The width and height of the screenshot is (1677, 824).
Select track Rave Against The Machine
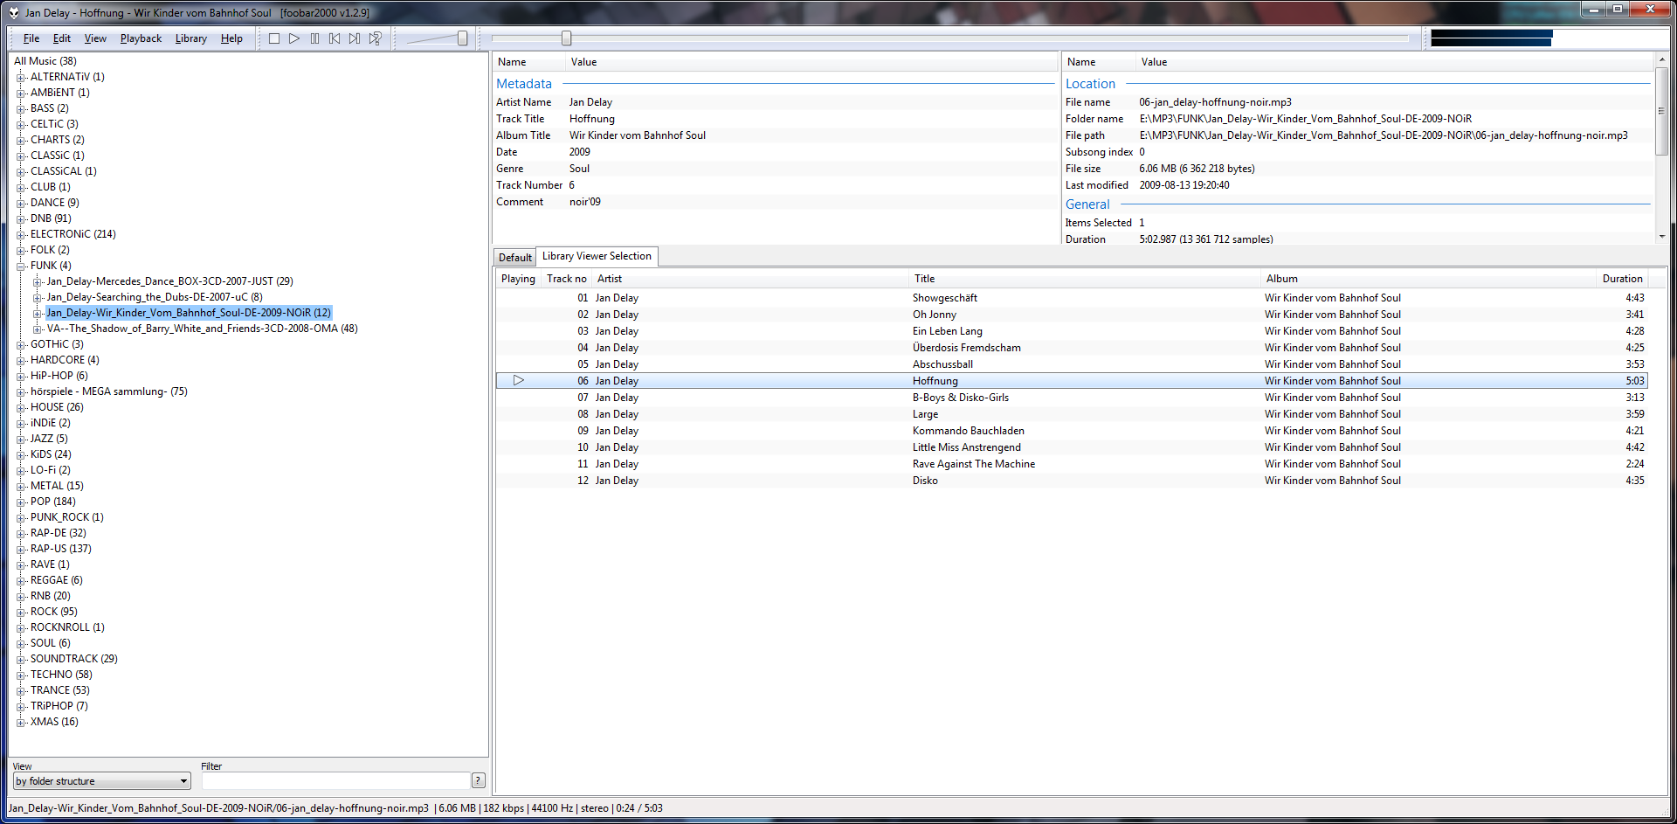[1072, 464]
